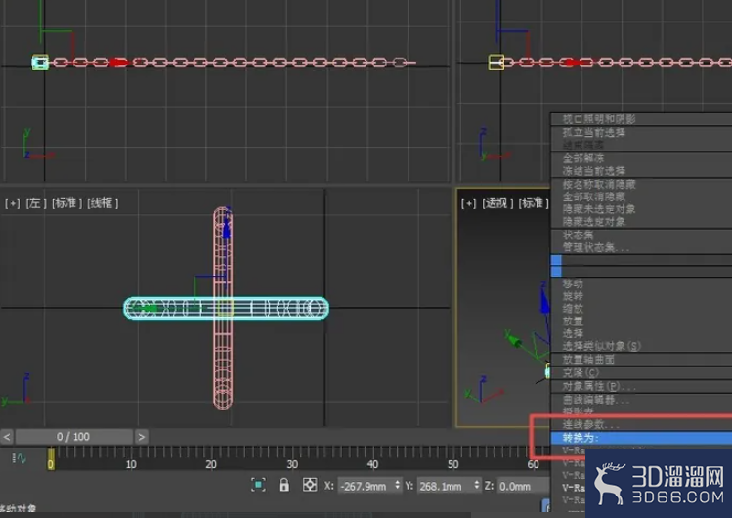This screenshot has width=732, height=518.
Task: Click the X coordinate spinner arrows
Action: pos(398,486)
